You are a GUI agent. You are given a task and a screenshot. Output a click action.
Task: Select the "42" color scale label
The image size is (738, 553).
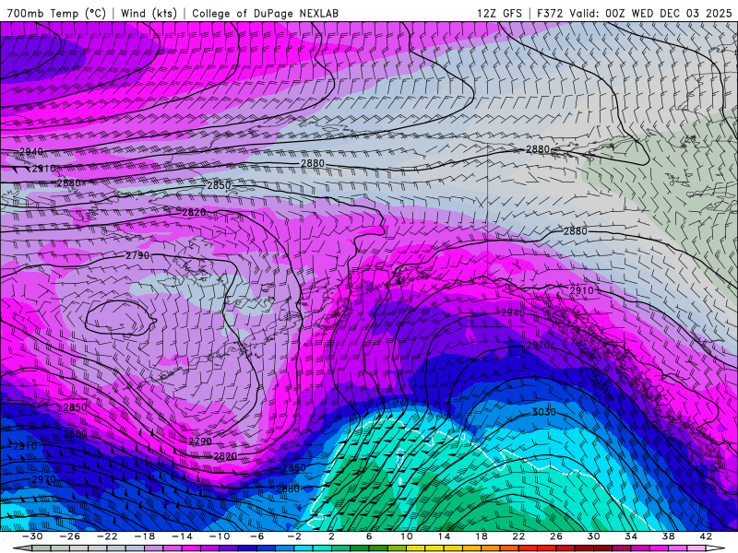point(706,536)
